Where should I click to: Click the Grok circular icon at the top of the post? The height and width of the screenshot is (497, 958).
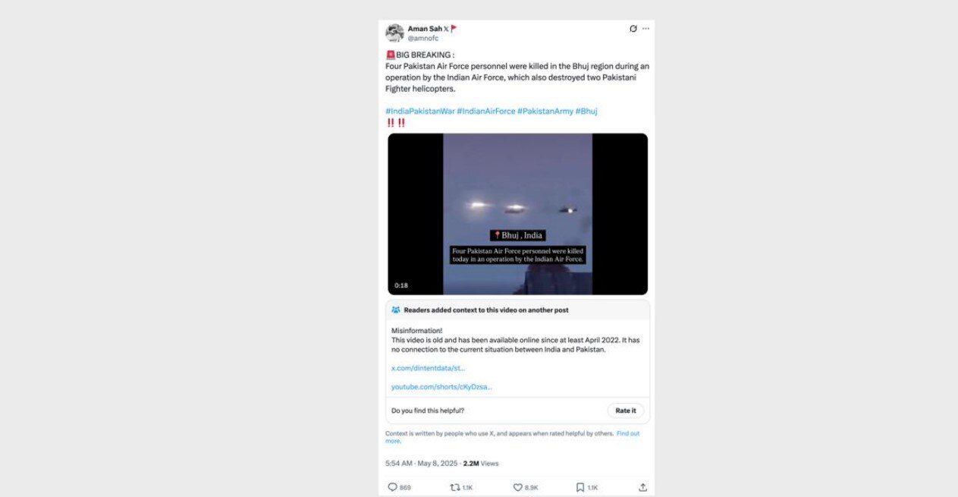[633, 29]
